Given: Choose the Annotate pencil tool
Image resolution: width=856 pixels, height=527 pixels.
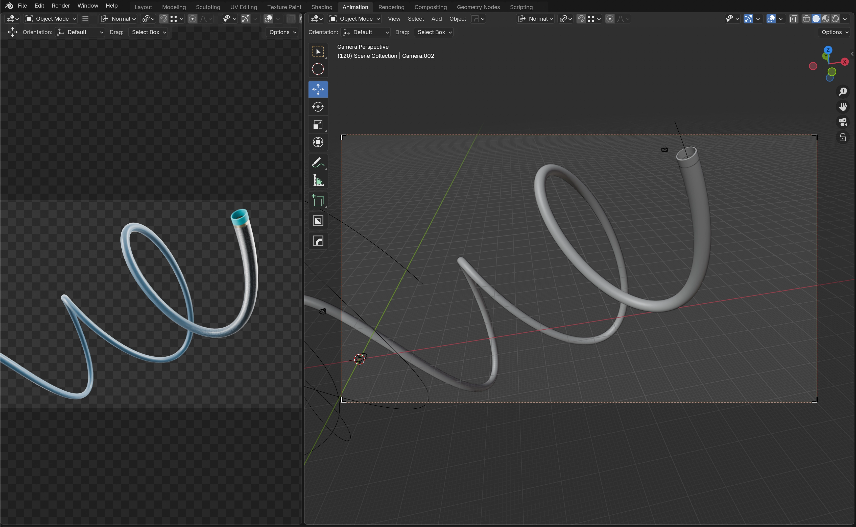Looking at the screenshot, I should (318, 163).
